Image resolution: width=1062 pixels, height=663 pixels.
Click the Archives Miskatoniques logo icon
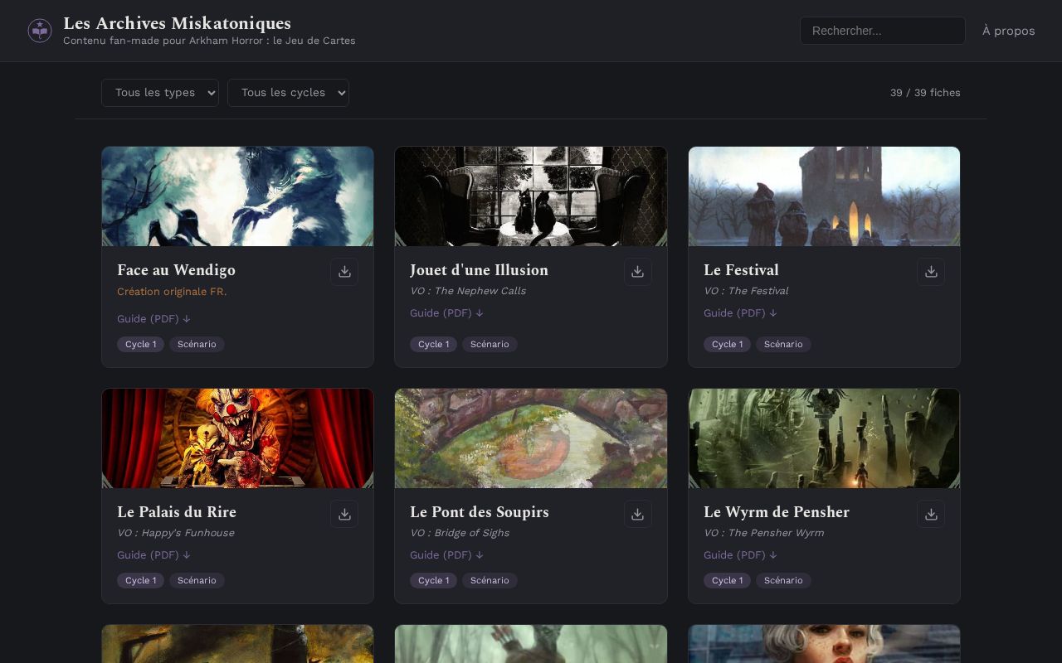coord(40,31)
